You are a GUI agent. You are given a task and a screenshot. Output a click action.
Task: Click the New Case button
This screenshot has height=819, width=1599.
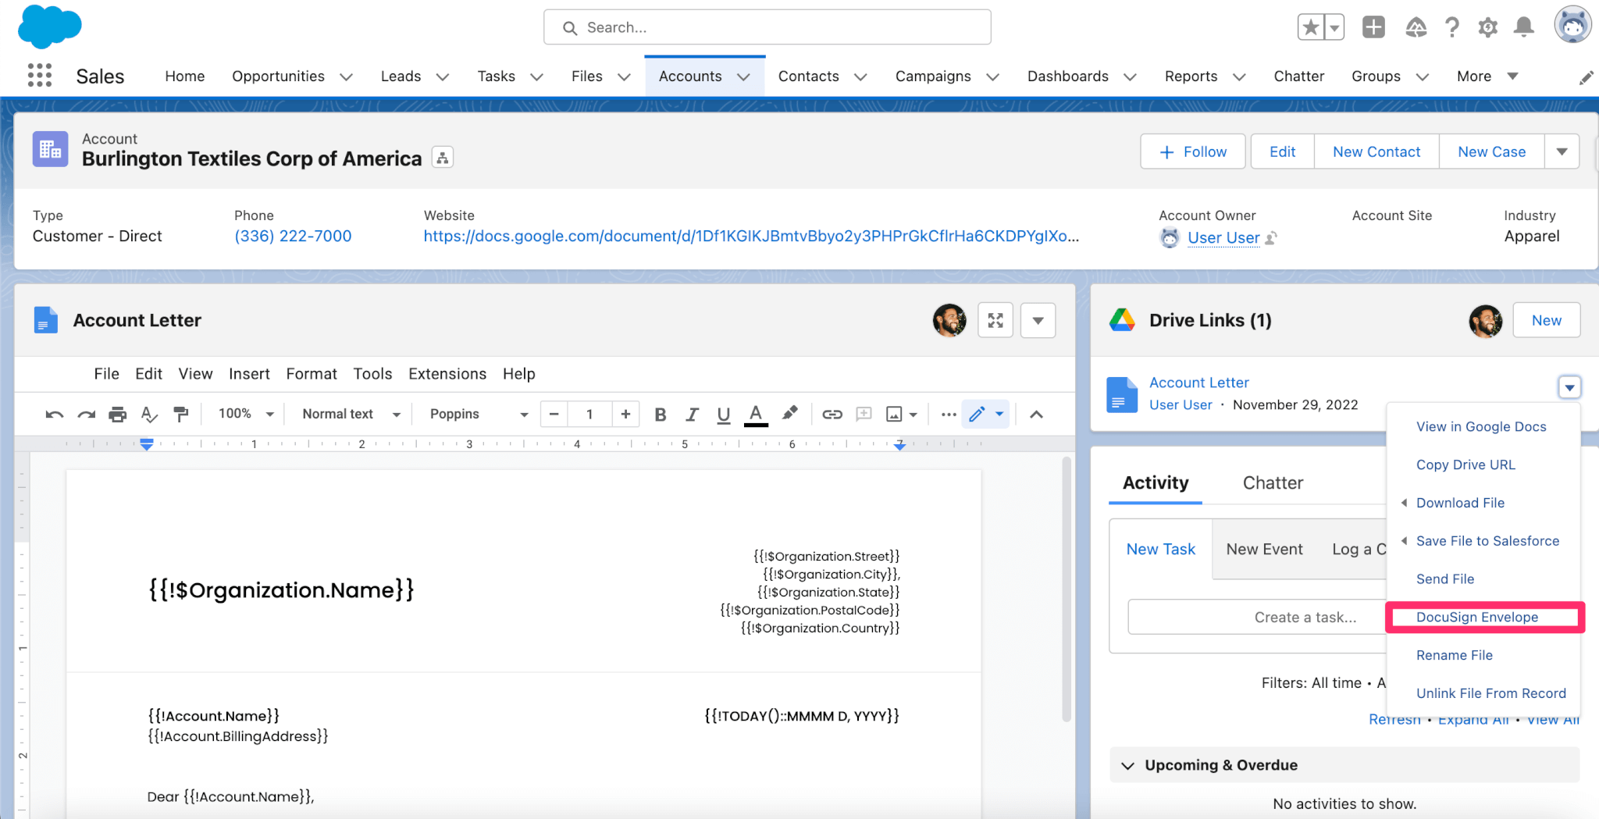point(1491,151)
